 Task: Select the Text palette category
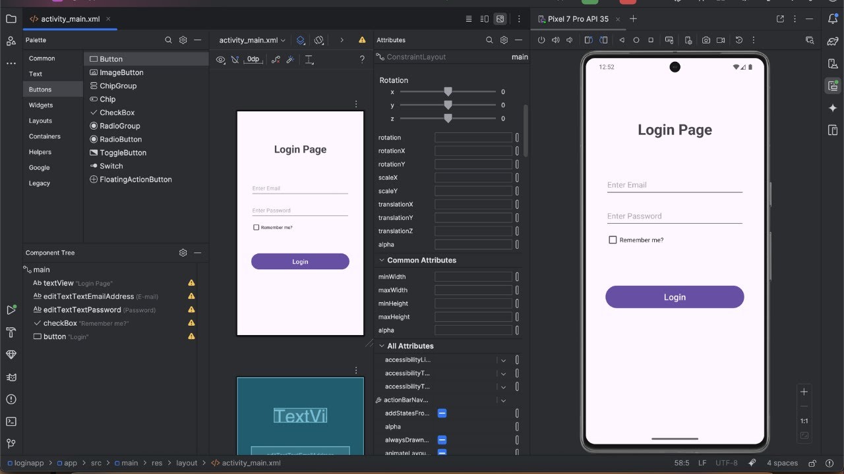pyautogui.click(x=36, y=74)
